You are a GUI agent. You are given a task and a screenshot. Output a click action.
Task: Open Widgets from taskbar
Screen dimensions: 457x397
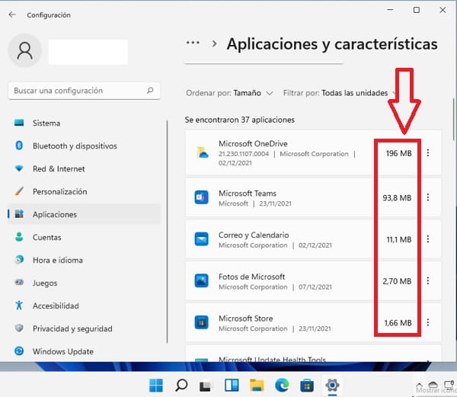[x=232, y=386]
